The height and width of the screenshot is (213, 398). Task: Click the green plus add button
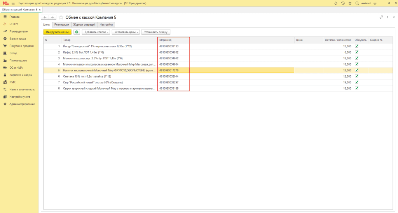pos(77,32)
